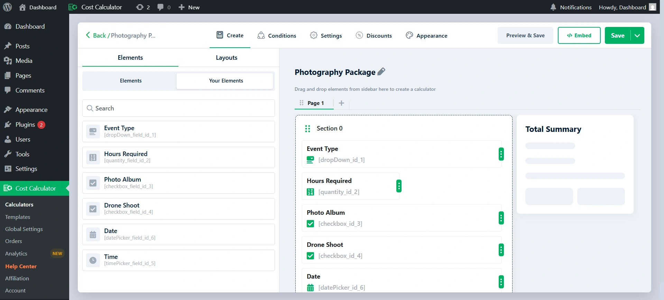Click Drone Shoot checkbox icon in canvas
Viewport: 664px width, 300px height.
point(310,256)
